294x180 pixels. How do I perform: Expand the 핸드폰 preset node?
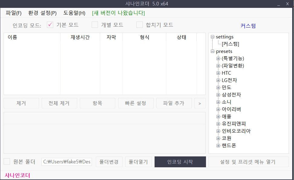[x=218, y=146]
